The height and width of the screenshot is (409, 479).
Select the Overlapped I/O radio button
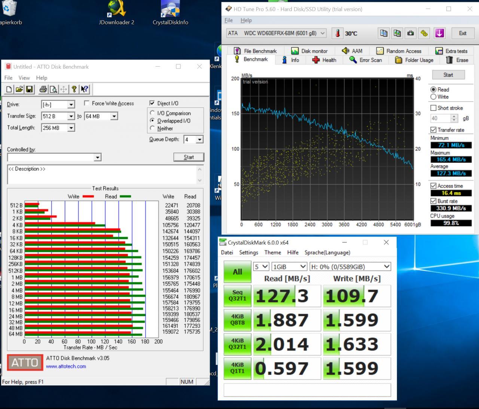[152, 120]
